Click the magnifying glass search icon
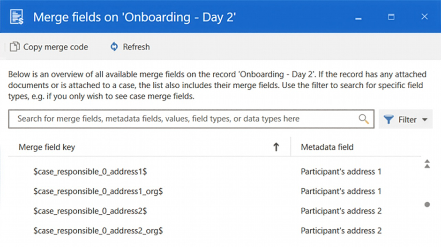The height and width of the screenshot is (247, 441). pos(363,119)
